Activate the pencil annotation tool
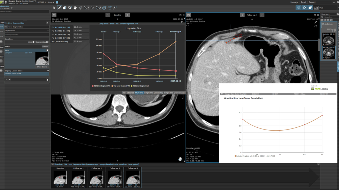Viewport: 339px width, 190px height. pos(59,8)
